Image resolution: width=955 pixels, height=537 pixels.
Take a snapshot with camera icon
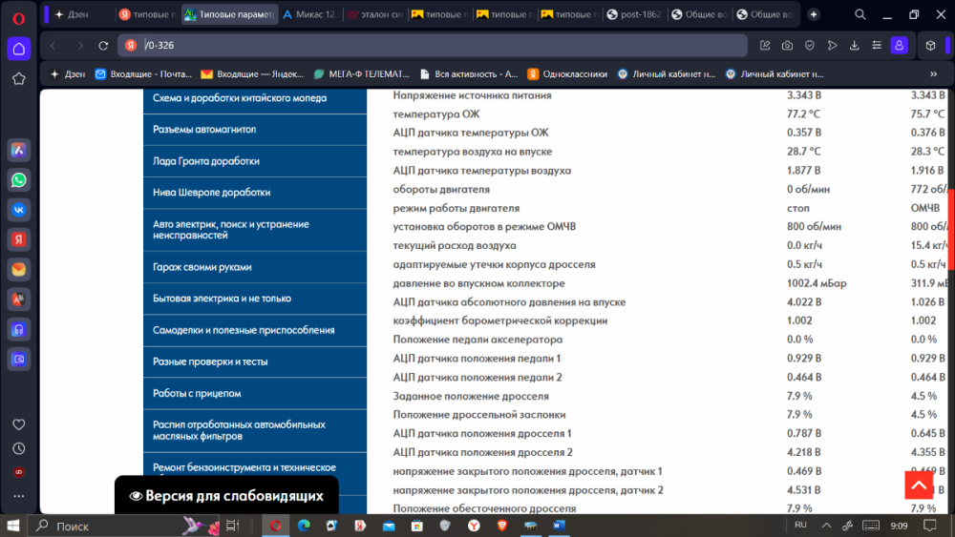787,46
